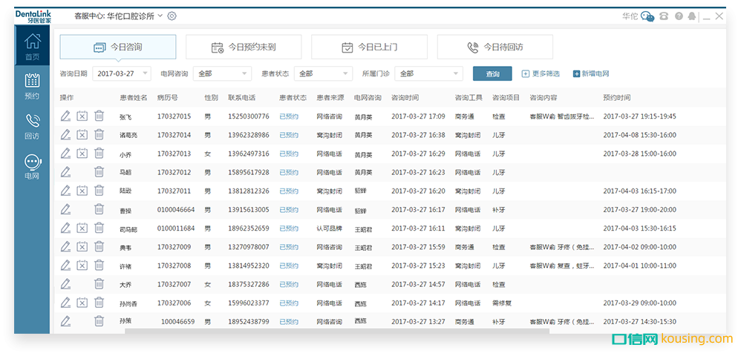741x356 pixels.
Task: Open settings gear next to clinic name
Action: pos(172,16)
